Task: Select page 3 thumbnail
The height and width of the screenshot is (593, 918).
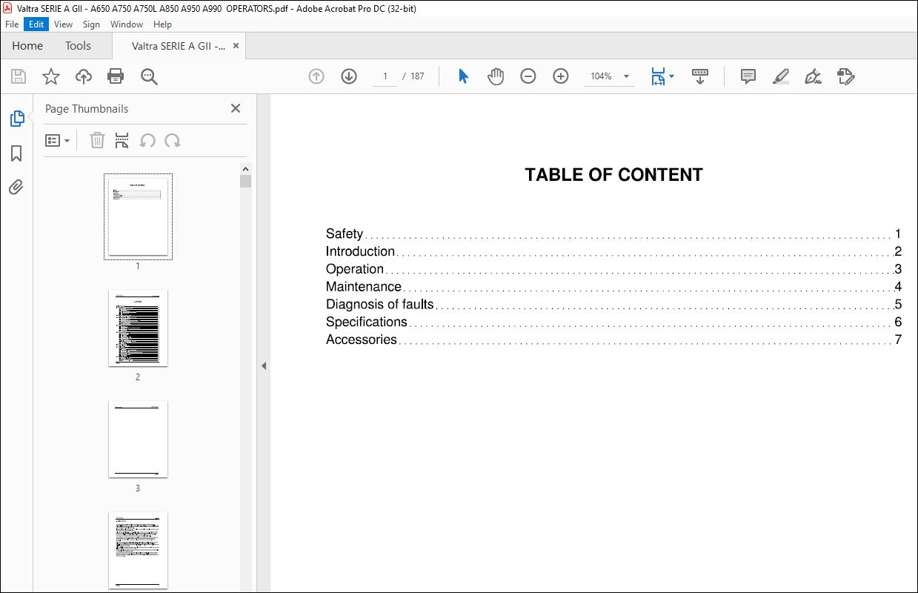Action: (x=138, y=440)
